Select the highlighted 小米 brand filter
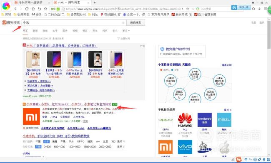271x163 pixels. 46,141
